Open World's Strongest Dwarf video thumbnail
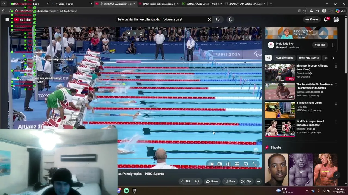Screen dimensions: 348x195 click(x=279, y=128)
